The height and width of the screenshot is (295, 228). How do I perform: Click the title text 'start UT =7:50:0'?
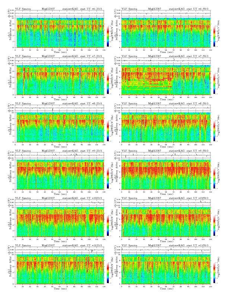[x=197, y=56]
